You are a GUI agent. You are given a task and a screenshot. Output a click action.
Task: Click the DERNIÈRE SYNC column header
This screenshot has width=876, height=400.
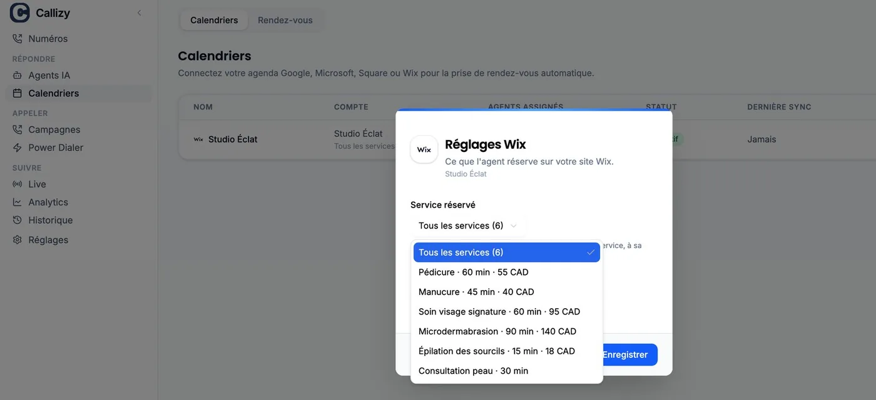pos(779,107)
